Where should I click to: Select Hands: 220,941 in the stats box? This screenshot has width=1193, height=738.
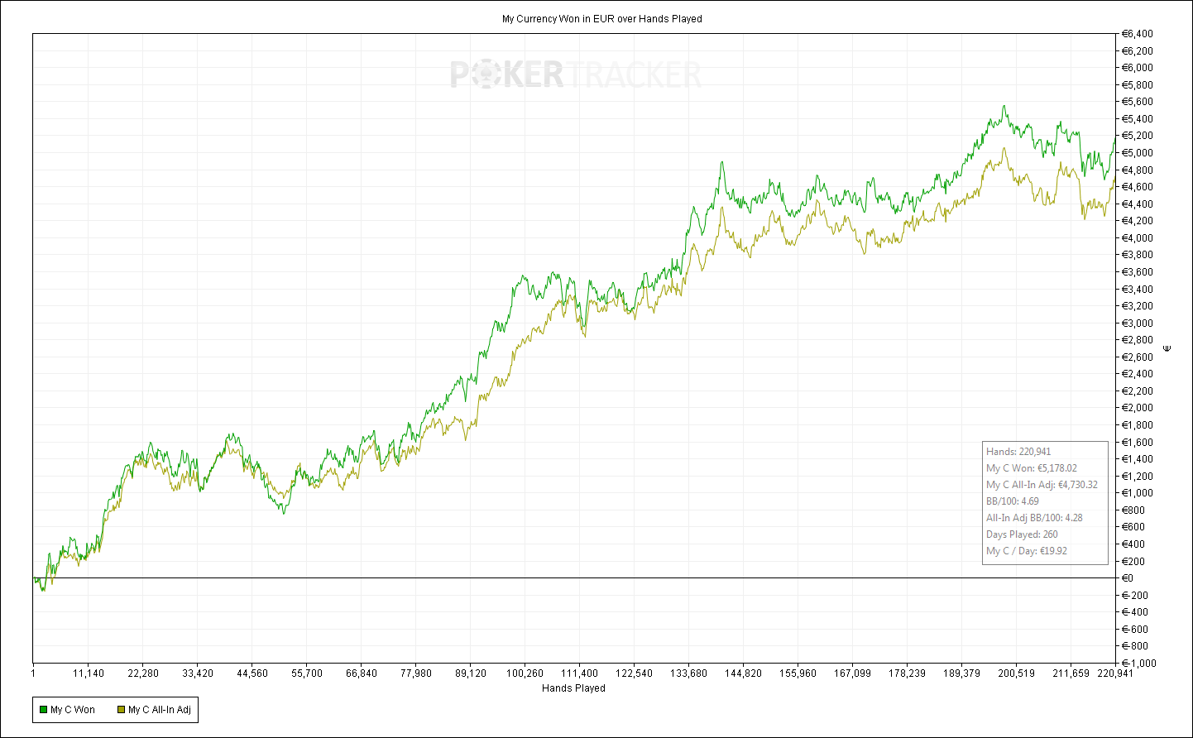[1018, 452]
